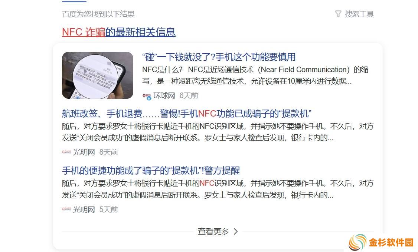Viewport: 418px width, 252px height.
Task: Click the 环球网 source logo icon
Action: tap(147, 96)
